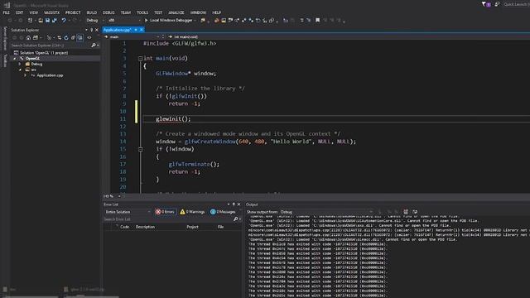Click the New Project toolbar icon

[30, 20]
